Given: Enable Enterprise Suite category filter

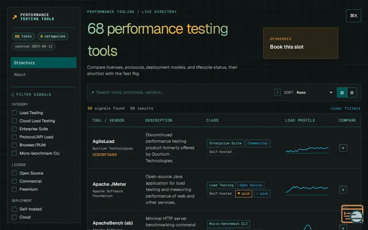Looking at the screenshot, I should pyautogui.click(x=14, y=129).
